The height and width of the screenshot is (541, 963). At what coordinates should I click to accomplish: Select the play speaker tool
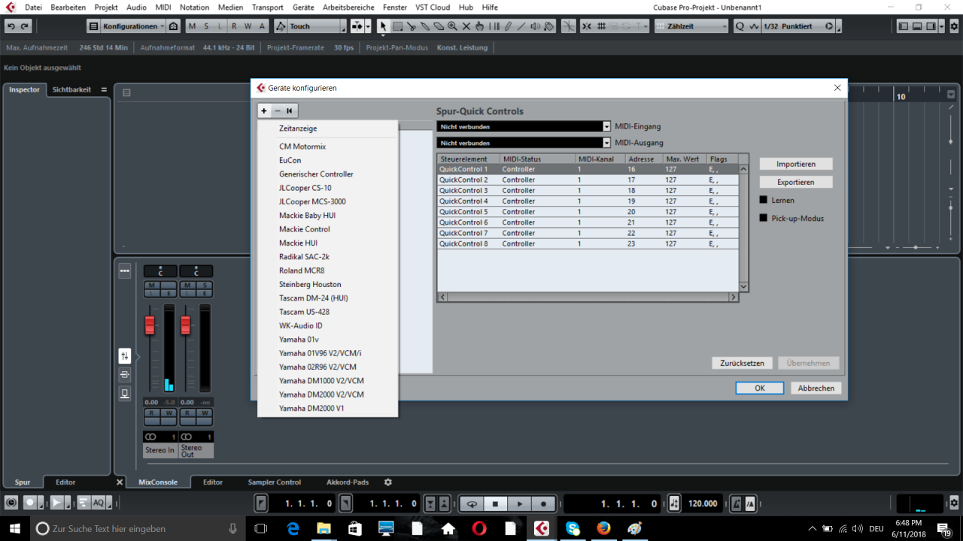pyautogui.click(x=535, y=26)
